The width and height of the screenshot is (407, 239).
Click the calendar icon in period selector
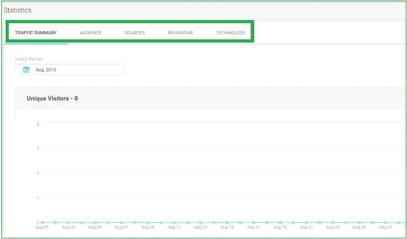[26, 69]
